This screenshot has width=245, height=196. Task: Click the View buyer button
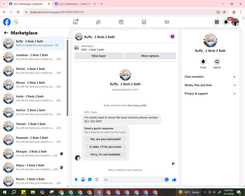(x=98, y=56)
